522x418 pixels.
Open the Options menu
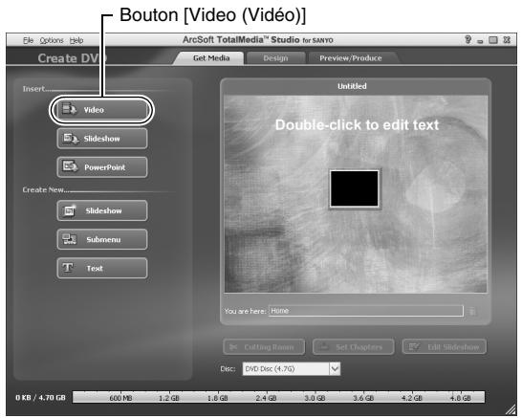[52, 40]
